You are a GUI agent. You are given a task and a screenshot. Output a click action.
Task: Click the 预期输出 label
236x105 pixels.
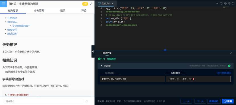coord(110,73)
